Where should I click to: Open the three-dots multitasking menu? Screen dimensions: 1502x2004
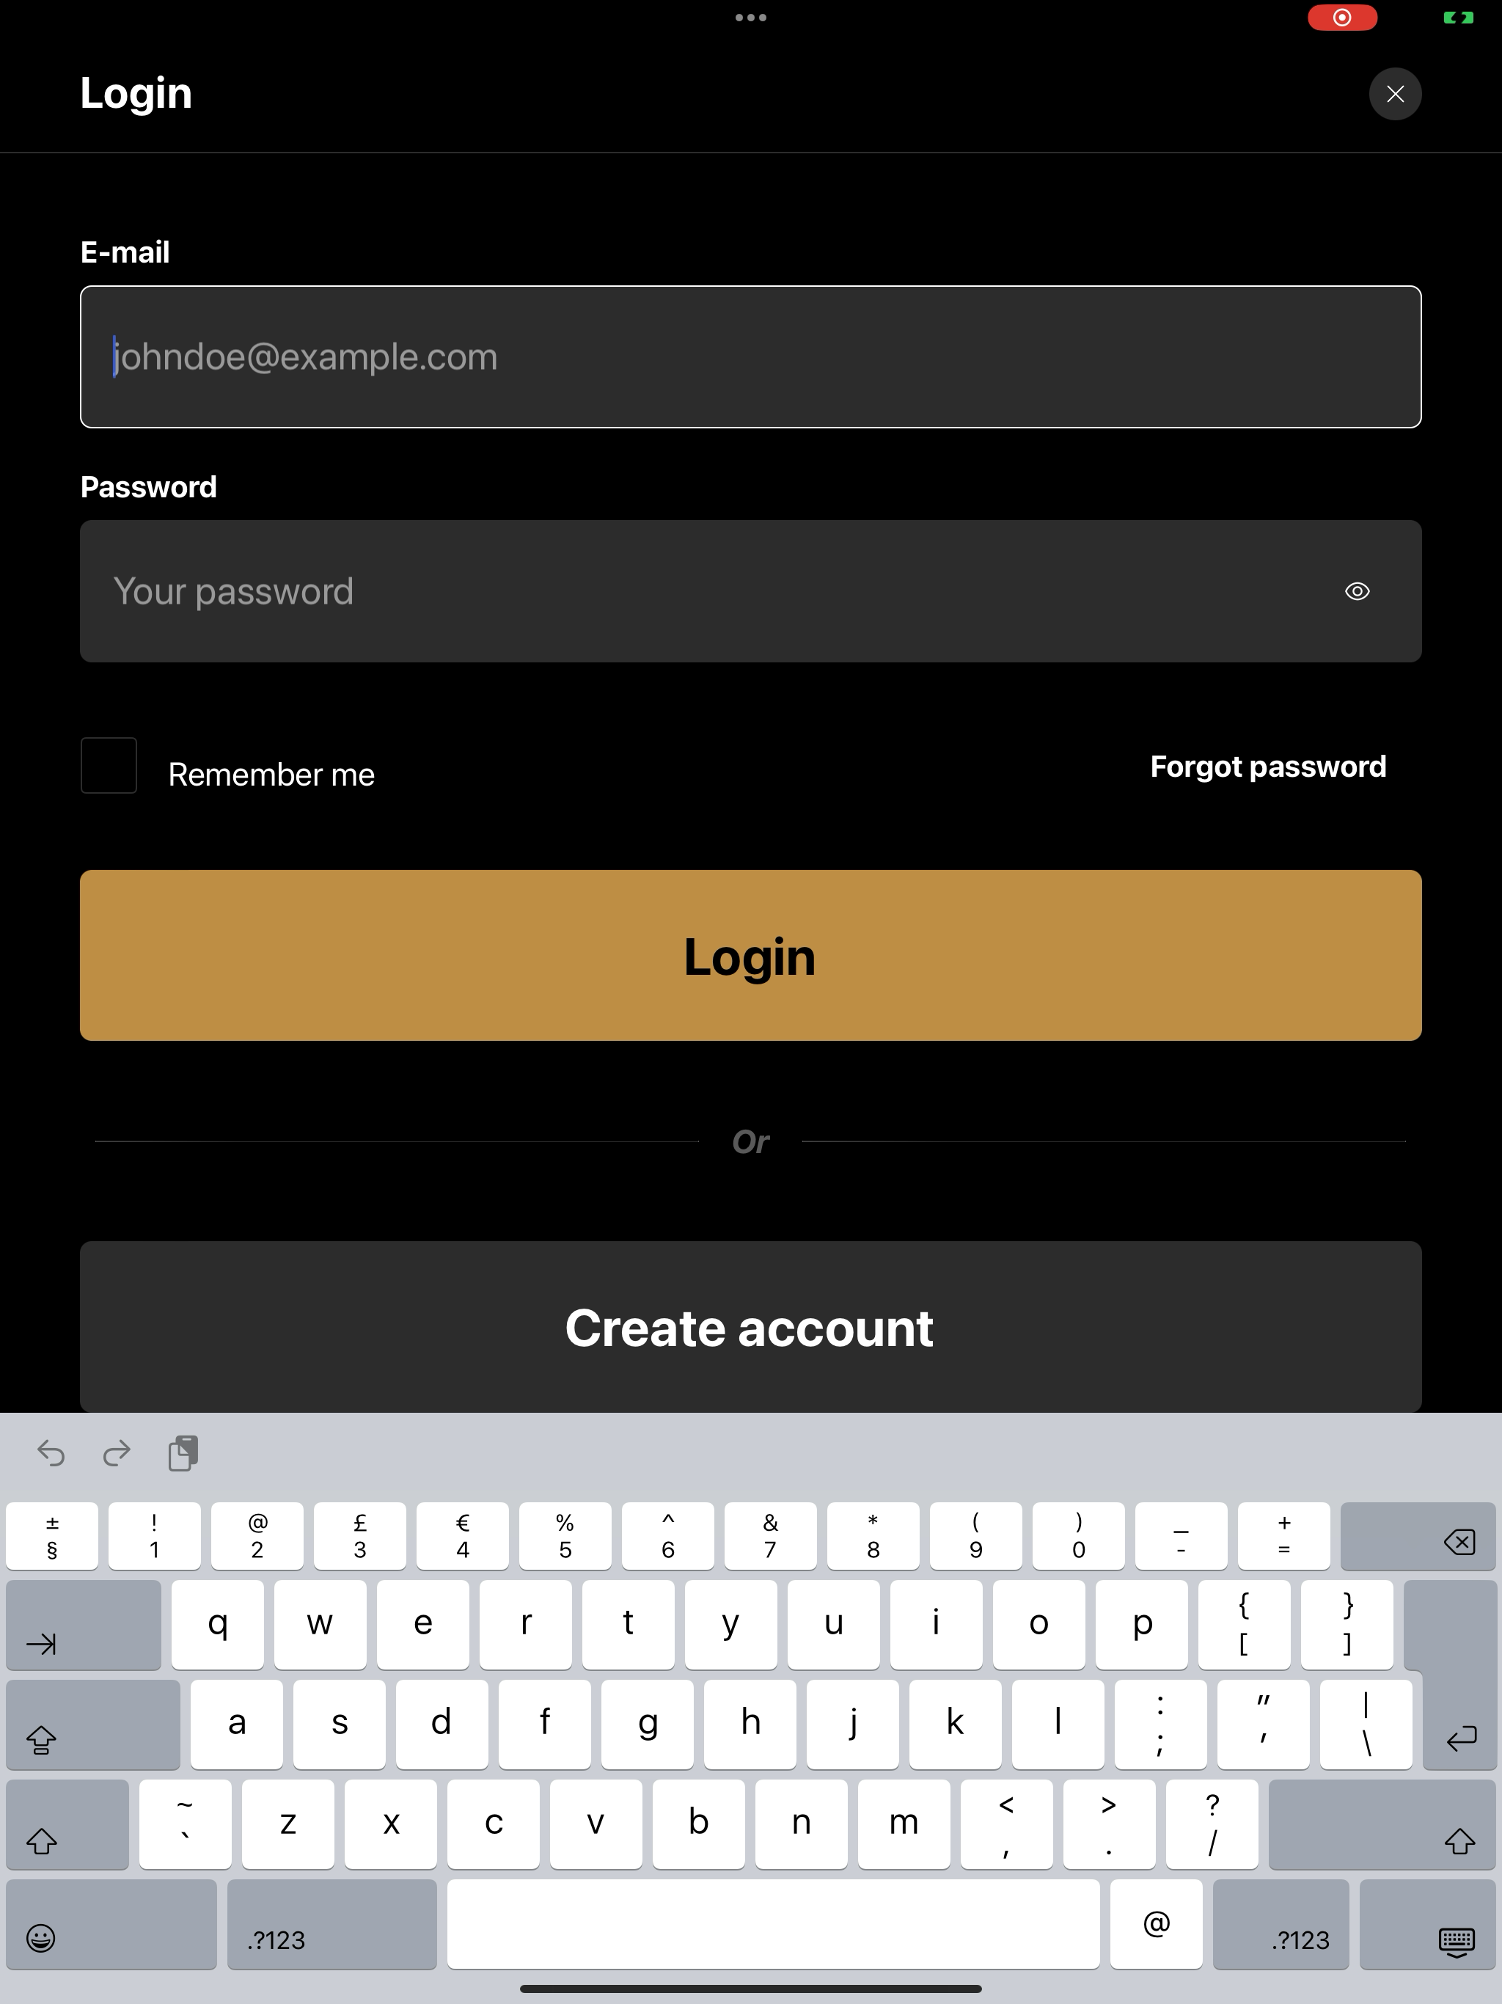[751, 17]
